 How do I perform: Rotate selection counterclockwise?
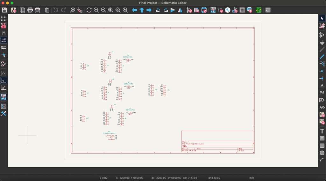pyautogui.click(x=158, y=10)
